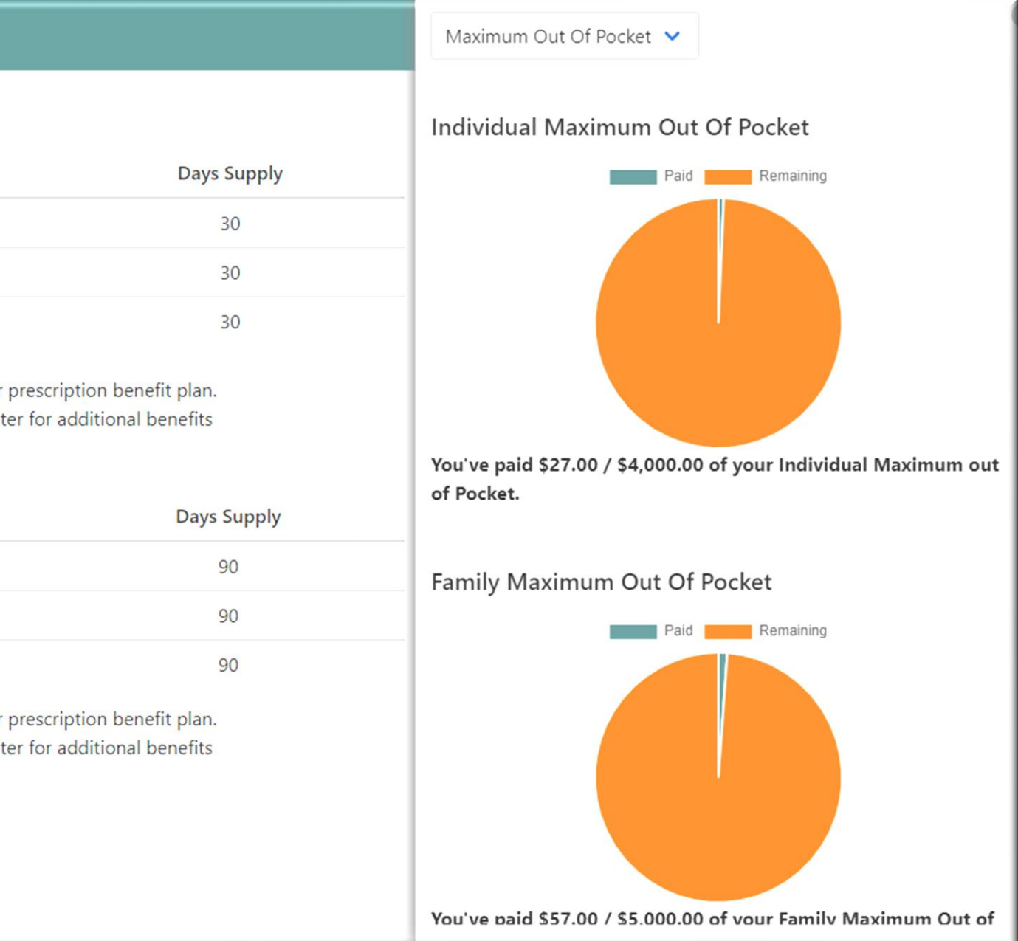Toggle Remaining series visibility on Family chart legend
This screenshot has height=941, width=1018.
[x=792, y=630]
